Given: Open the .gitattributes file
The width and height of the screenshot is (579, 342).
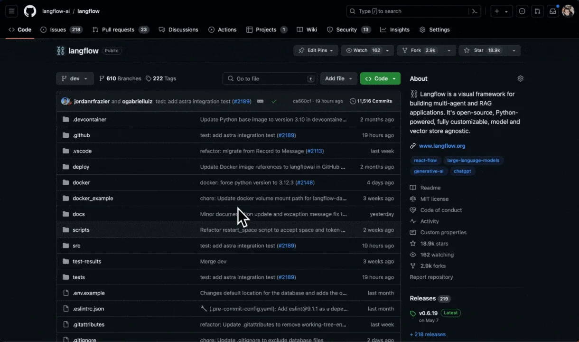Looking at the screenshot, I should point(89,324).
